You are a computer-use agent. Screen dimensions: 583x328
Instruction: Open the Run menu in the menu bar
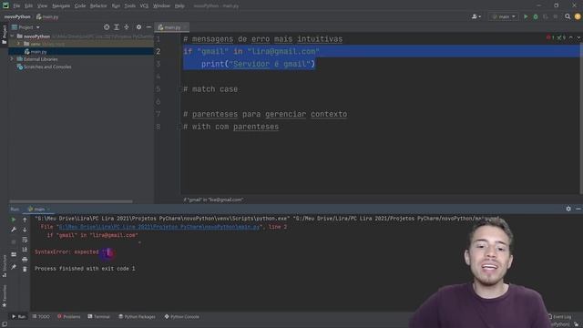[x=116, y=6]
